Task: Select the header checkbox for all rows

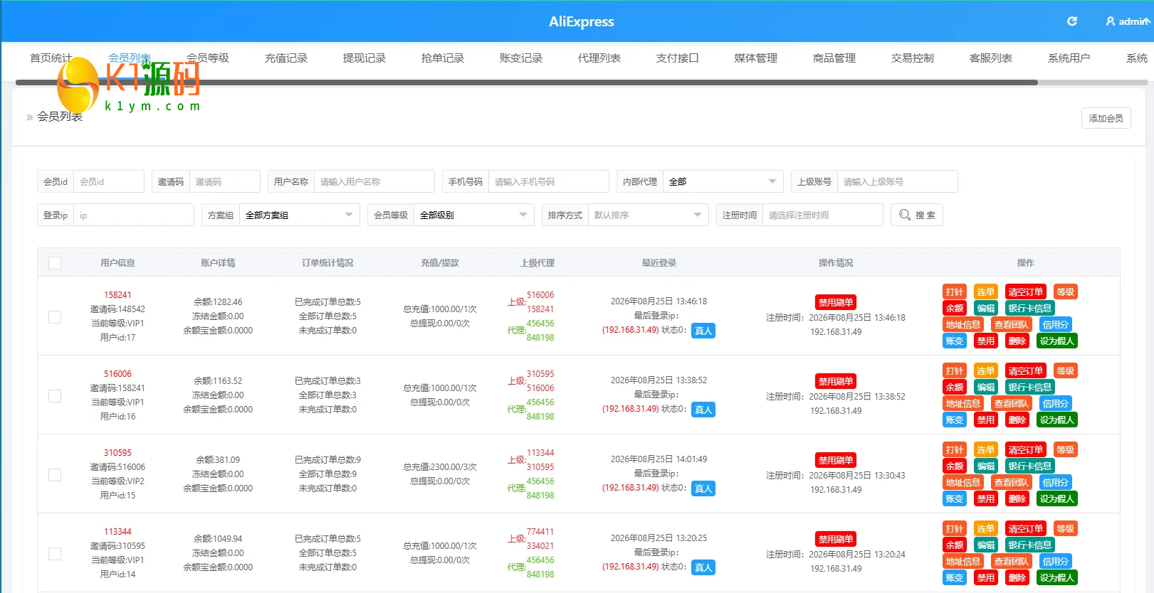Action: tap(55, 263)
